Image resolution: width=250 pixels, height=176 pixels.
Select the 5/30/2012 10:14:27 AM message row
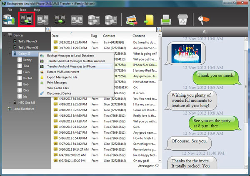point(105,149)
